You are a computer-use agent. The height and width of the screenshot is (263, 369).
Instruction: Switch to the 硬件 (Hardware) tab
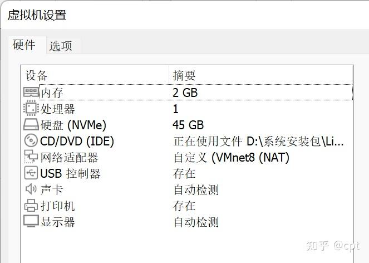coord(24,45)
